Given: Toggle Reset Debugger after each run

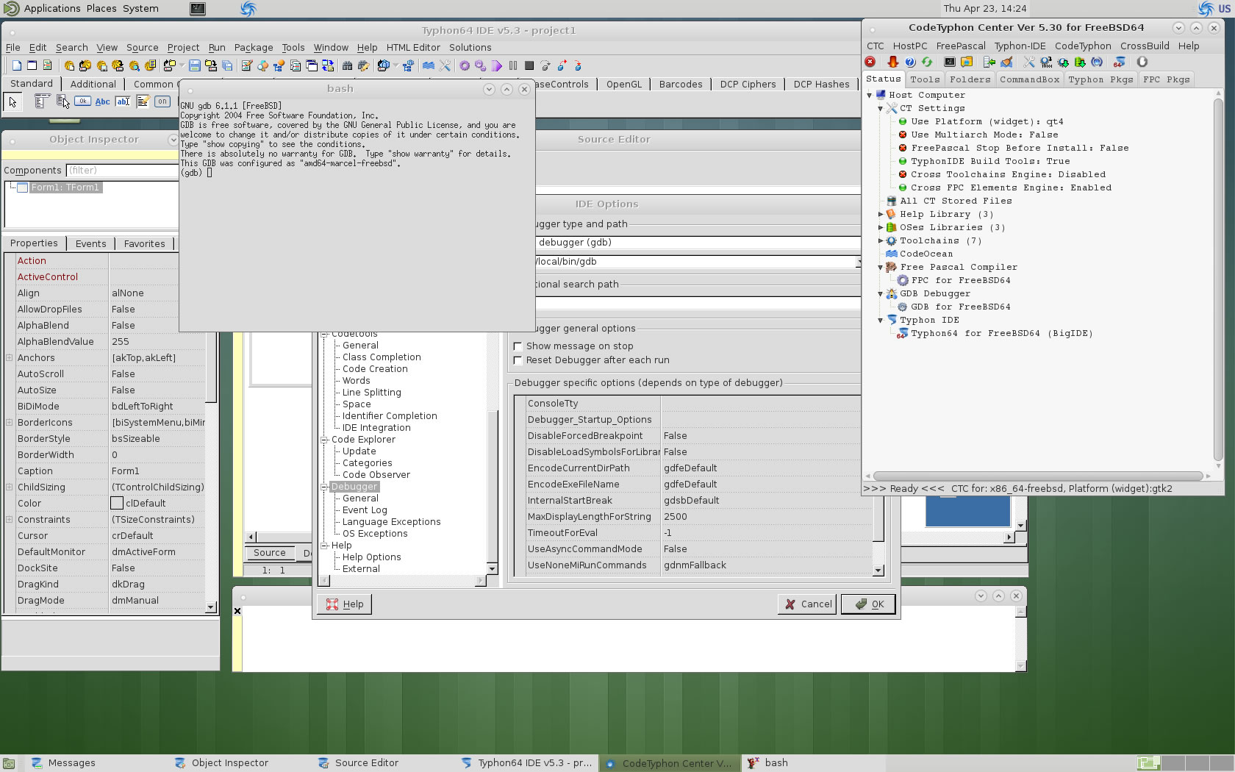Looking at the screenshot, I should coord(518,360).
